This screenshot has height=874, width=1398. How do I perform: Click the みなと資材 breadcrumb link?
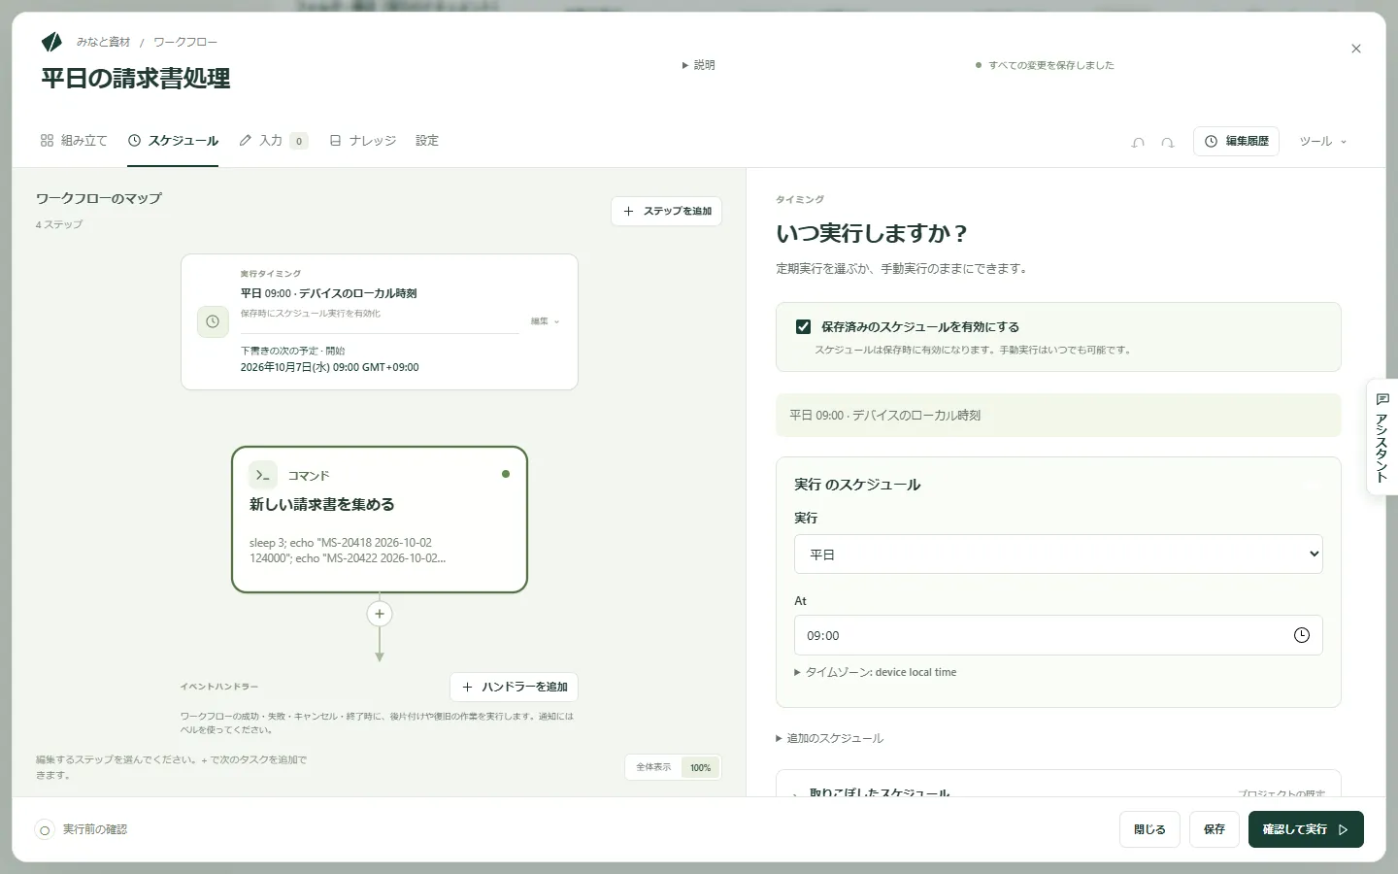[x=103, y=42]
